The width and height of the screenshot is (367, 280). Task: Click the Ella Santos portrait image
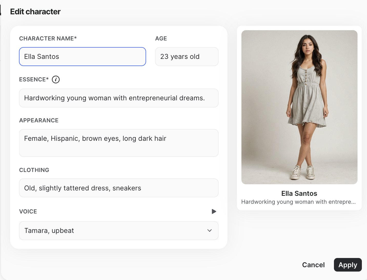(299, 107)
